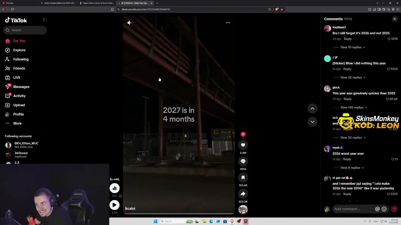Post comment with the red send button
The image size is (401, 225).
394,209
